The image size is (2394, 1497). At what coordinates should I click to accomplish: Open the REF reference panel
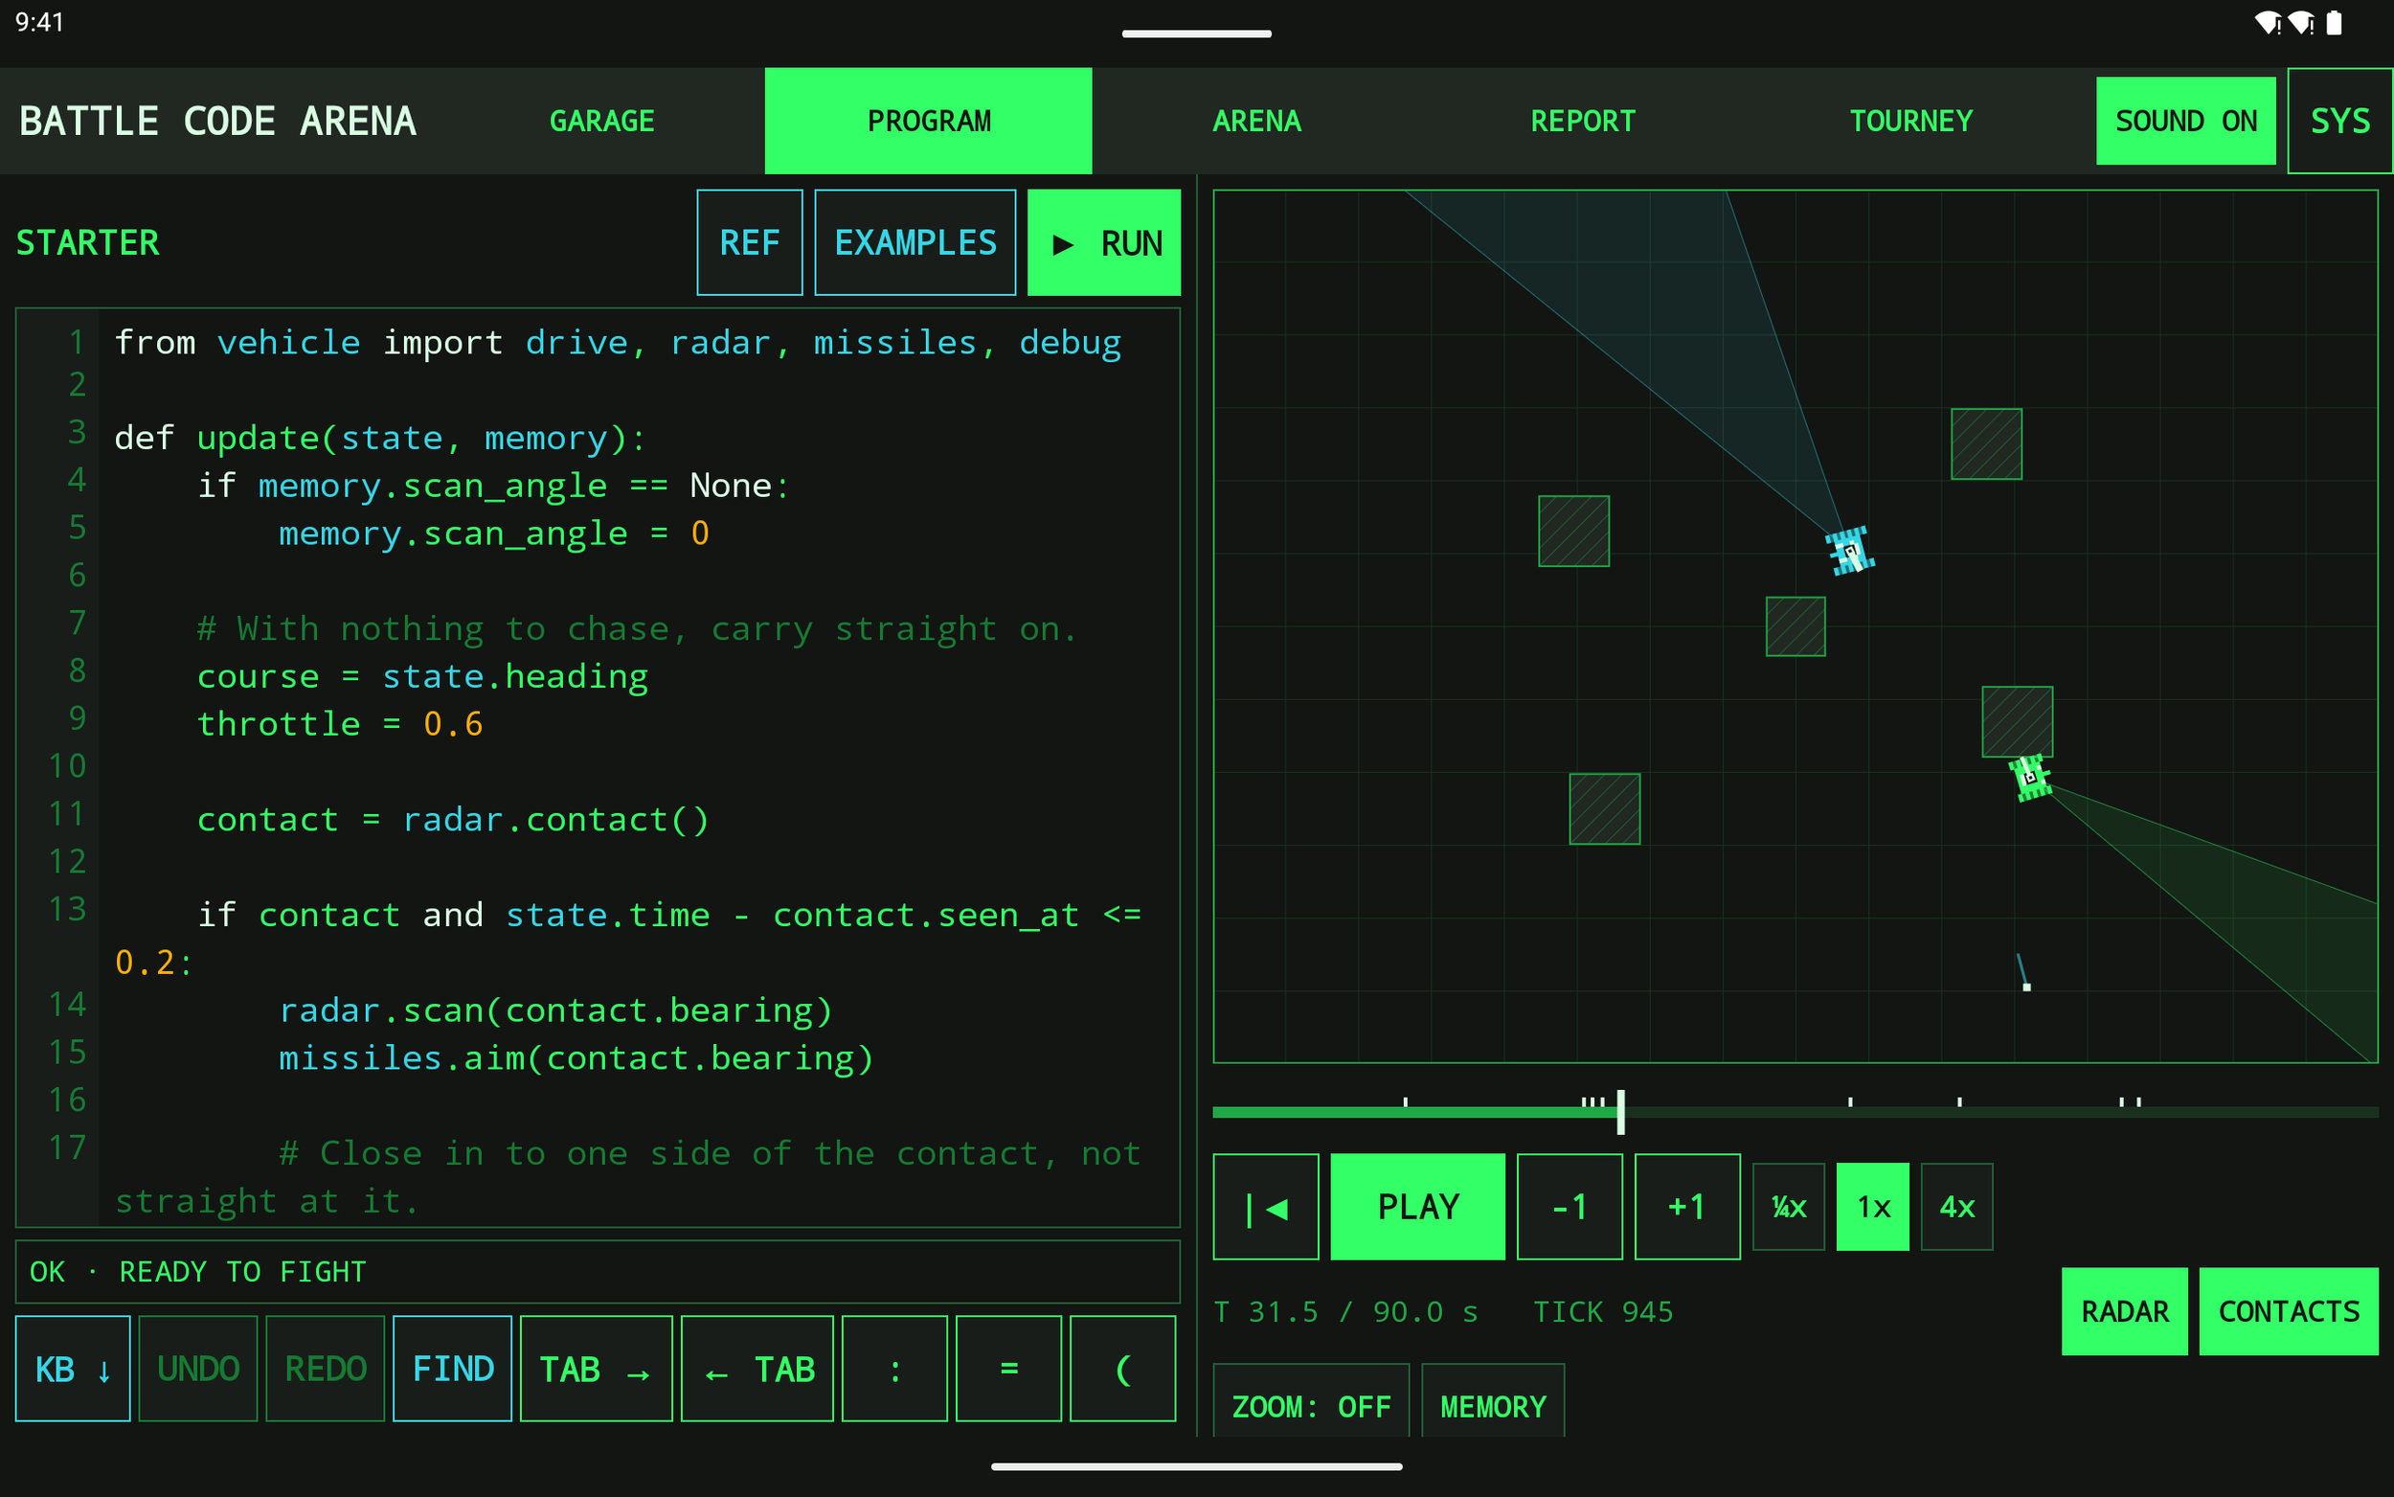tap(749, 242)
